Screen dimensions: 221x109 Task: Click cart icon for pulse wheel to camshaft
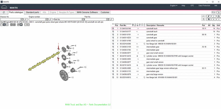click(x=113, y=41)
